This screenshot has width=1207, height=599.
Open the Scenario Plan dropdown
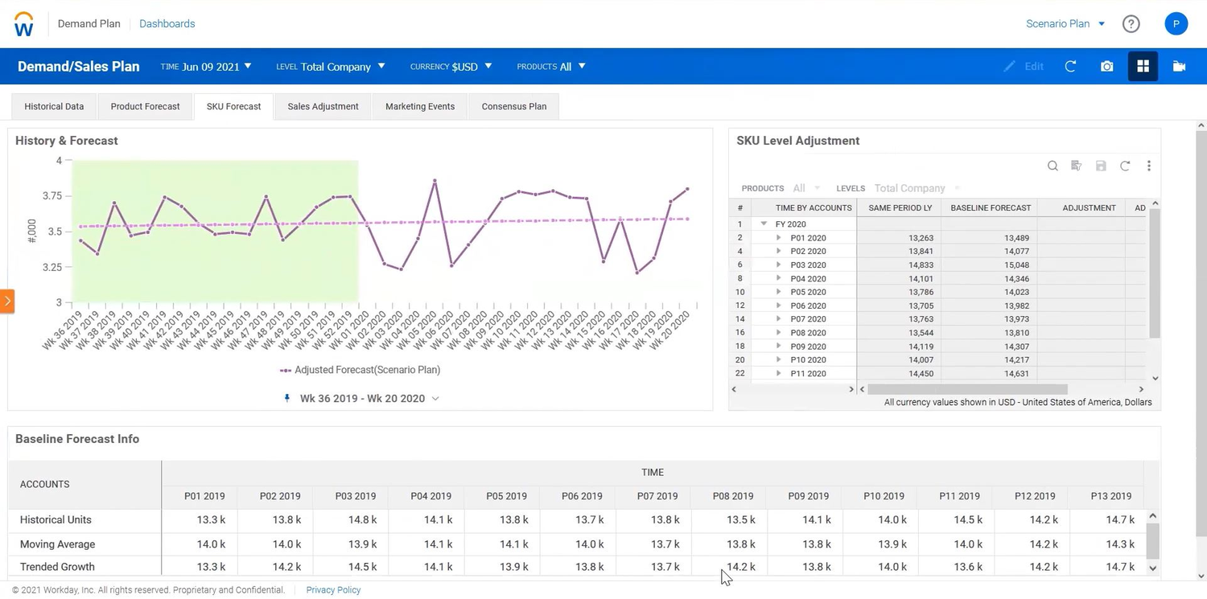coord(1065,24)
